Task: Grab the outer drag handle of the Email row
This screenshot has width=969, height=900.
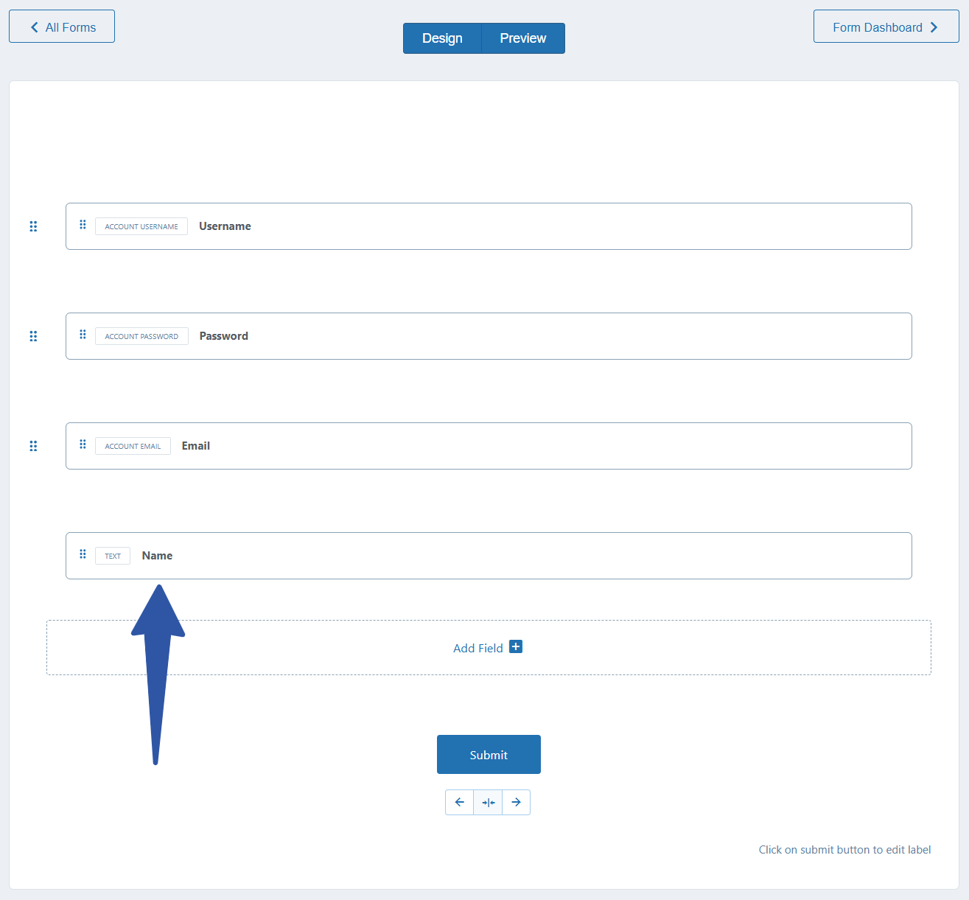Action: [33, 446]
